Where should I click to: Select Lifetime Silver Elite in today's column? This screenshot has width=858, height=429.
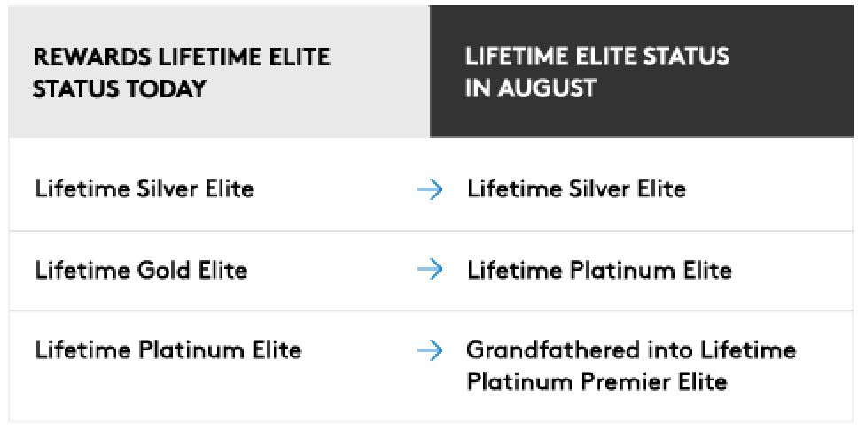coord(144,189)
